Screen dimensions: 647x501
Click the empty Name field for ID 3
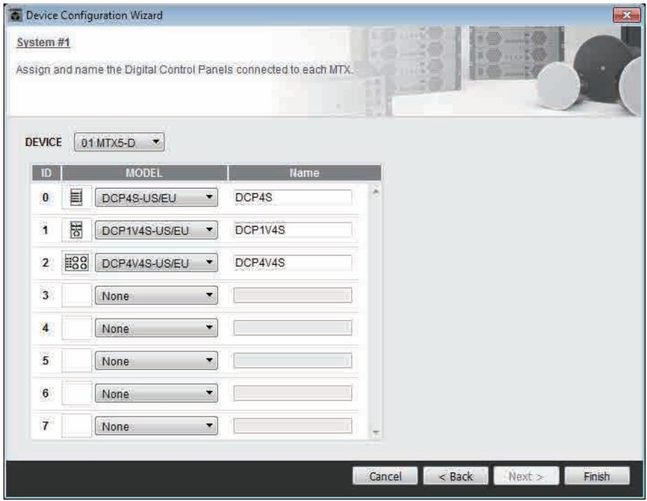[292, 295]
